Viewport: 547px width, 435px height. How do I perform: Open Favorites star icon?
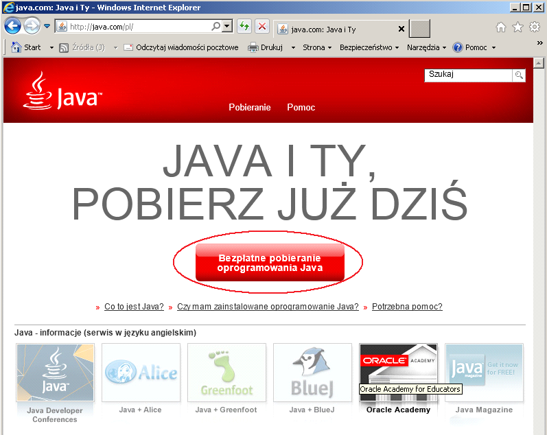point(517,27)
